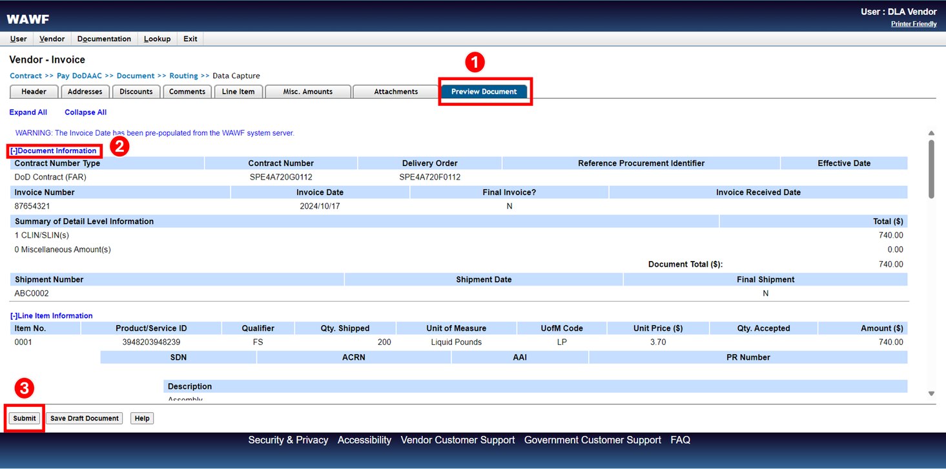The width and height of the screenshot is (946, 469).
Task: Open Government Customer Support link
Action: click(x=593, y=440)
